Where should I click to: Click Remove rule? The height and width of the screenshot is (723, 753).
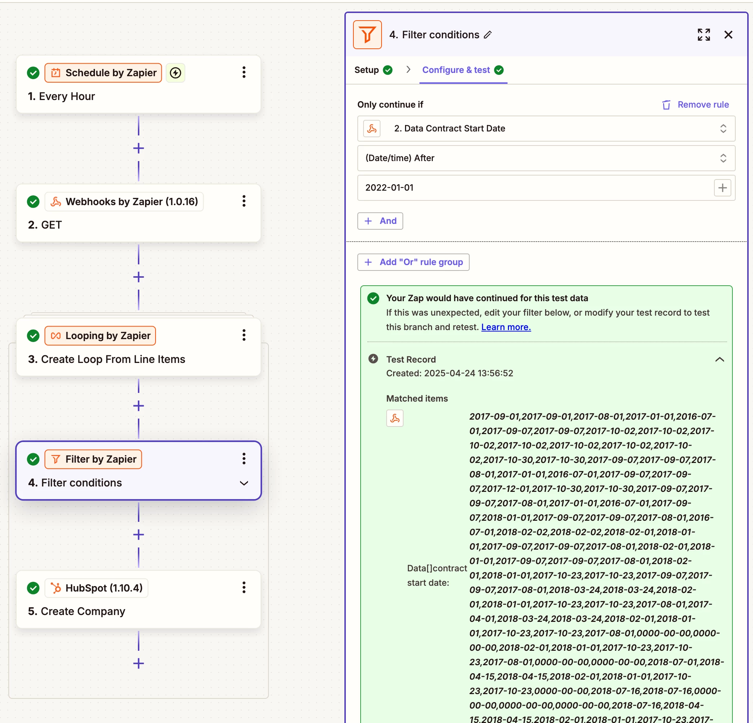coord(695,104)
